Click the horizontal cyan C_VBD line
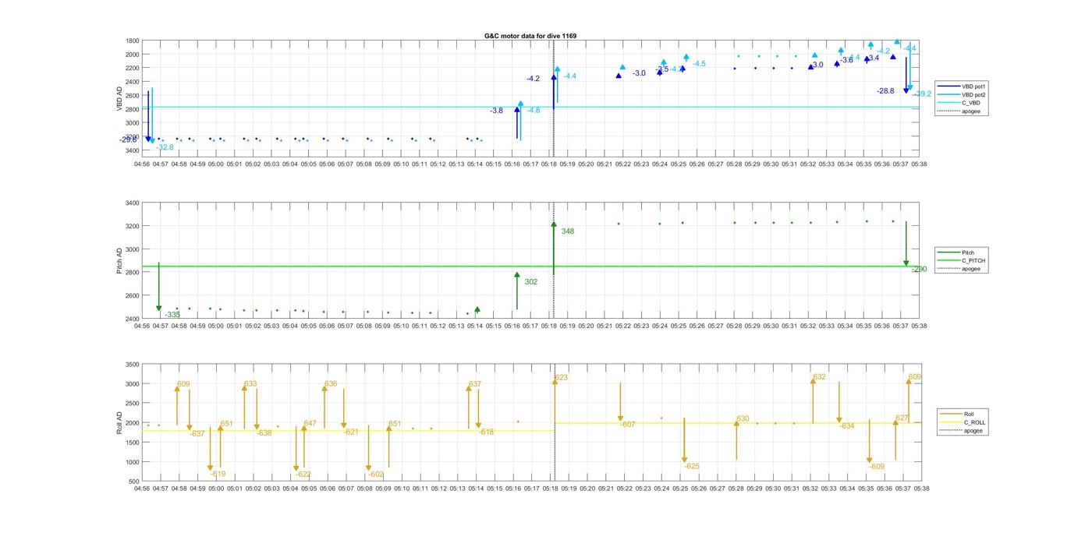 click(x=530, y=107)
